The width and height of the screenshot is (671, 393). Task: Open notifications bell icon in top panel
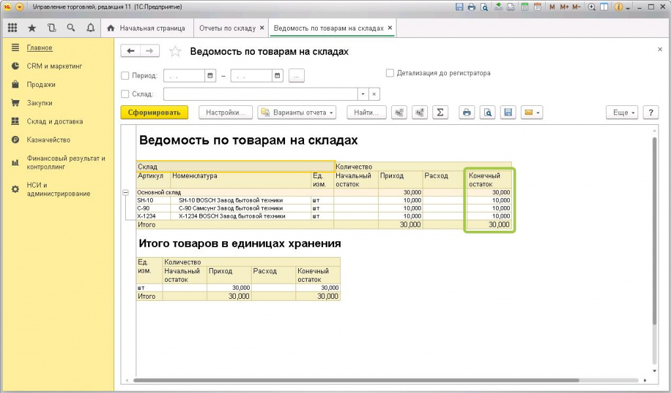(x=90, y=28)
